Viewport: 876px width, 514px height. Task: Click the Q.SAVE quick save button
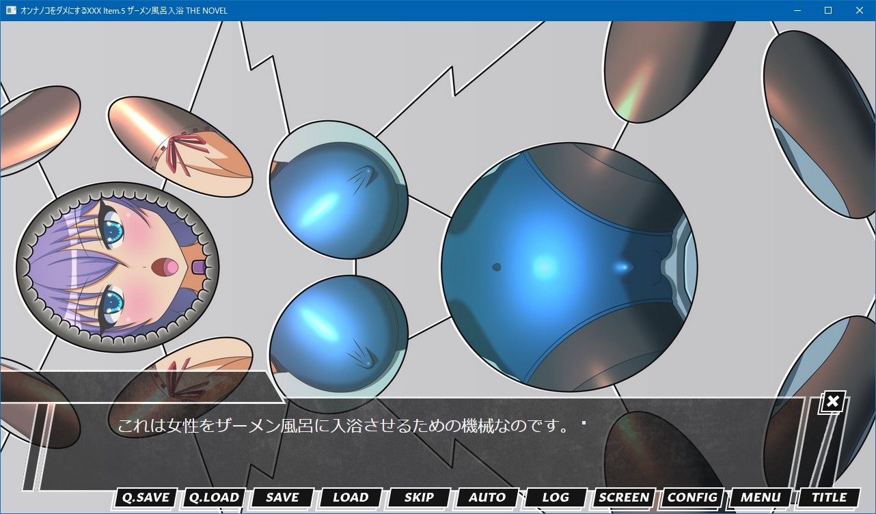[x=146, y=498]
